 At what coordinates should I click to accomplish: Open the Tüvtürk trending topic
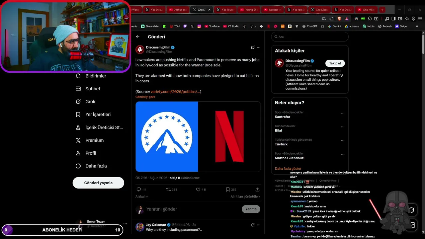[x=281, y=144]
